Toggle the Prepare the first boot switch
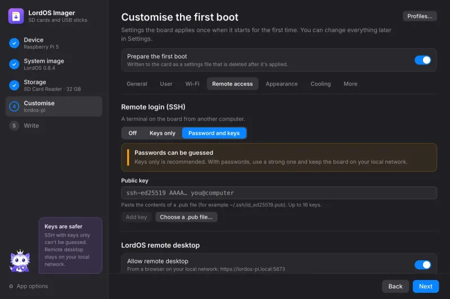The height and width of the screenshot is (299, 450). click(x=422, y=60)
